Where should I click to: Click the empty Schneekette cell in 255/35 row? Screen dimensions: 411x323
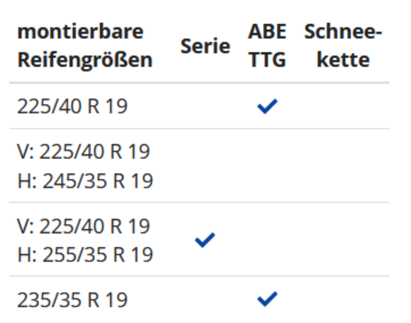342,240
